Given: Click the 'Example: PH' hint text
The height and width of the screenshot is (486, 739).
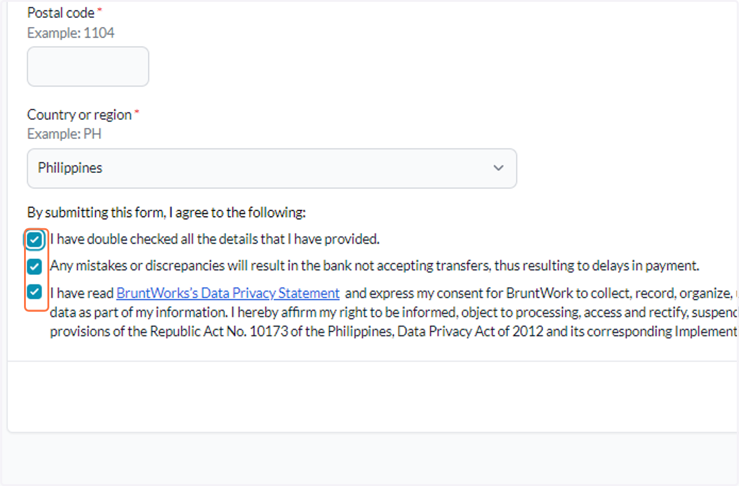Looking at the screenshot, I should click(x=64, y=134).
